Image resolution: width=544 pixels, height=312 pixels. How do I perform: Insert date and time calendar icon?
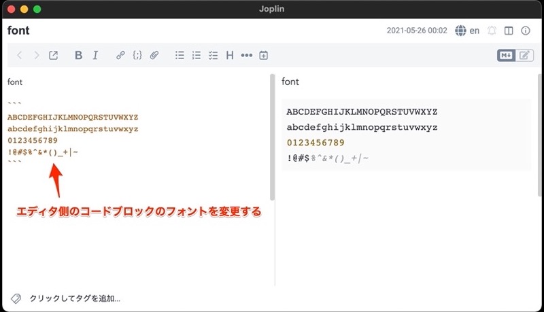click(x=264, y=55)
